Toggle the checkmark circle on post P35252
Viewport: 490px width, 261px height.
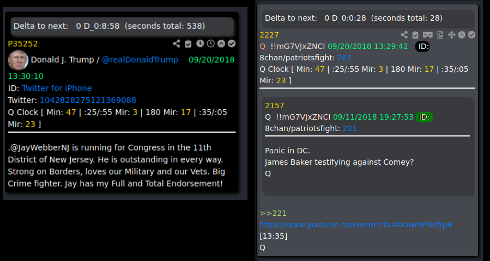click(x=232, y=43)
